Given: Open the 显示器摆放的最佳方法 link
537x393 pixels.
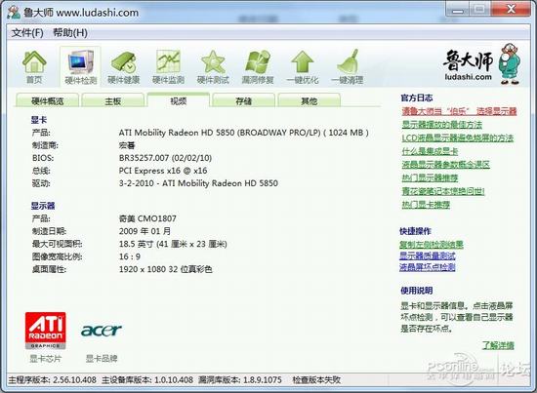Looking at the screenshot, I should [x=441, y=125].
